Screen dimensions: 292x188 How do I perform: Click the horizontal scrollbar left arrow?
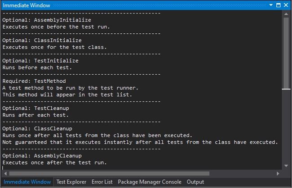5,173
